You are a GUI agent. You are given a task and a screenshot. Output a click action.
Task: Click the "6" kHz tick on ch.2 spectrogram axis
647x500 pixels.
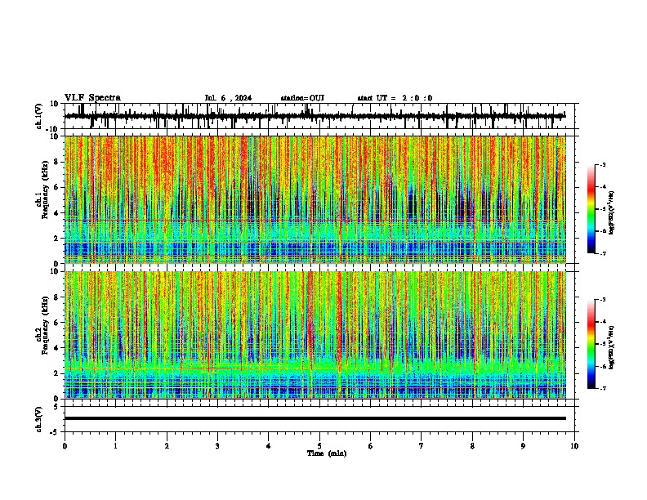pos(57,323)
